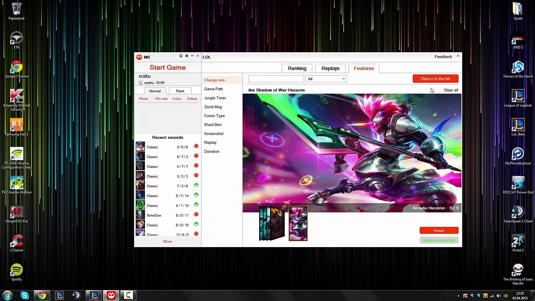
Task: Switch to the Replays tab
Action: (330, 68)
